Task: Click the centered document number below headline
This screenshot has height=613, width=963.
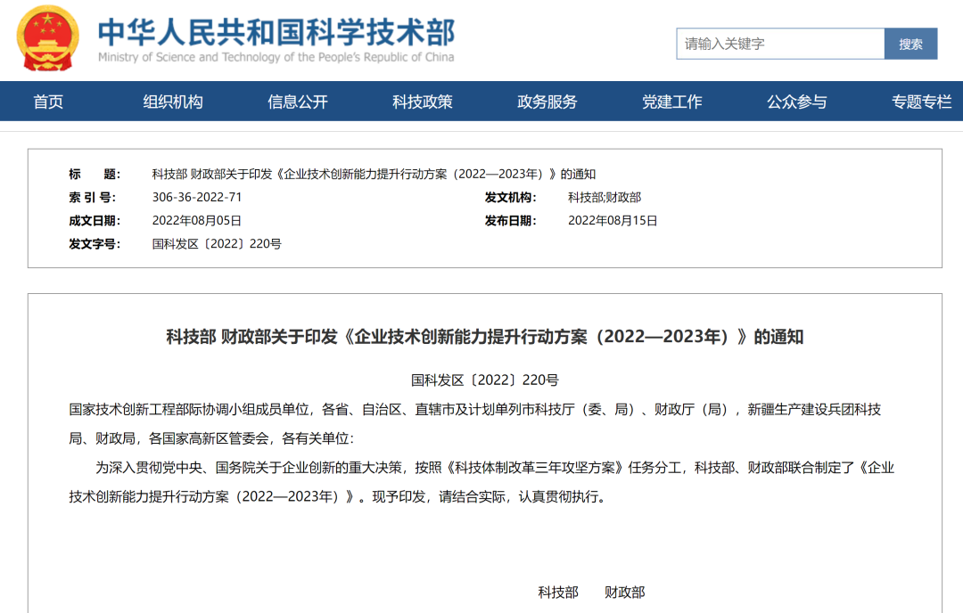Action: (484, 380)
